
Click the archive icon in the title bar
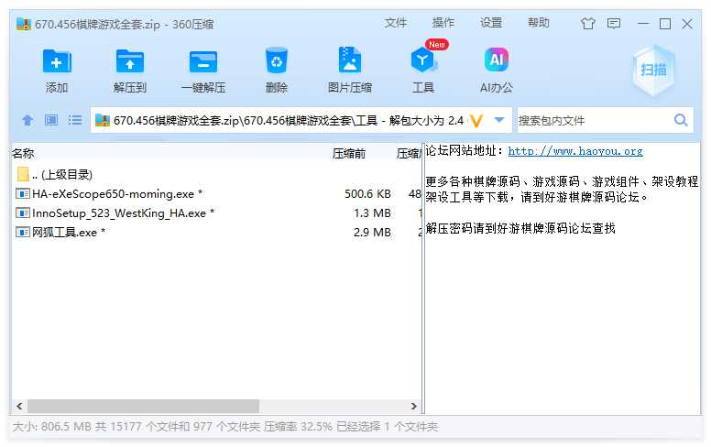23,24
